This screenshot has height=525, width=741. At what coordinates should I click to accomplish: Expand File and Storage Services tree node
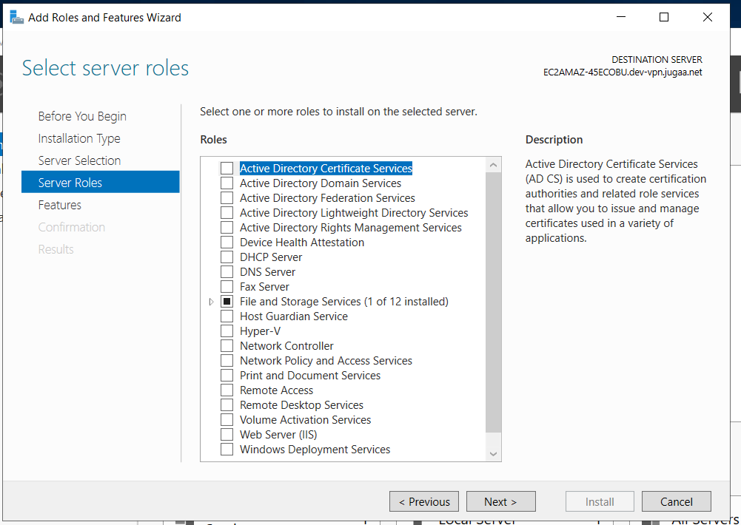[x=211, y=302]
